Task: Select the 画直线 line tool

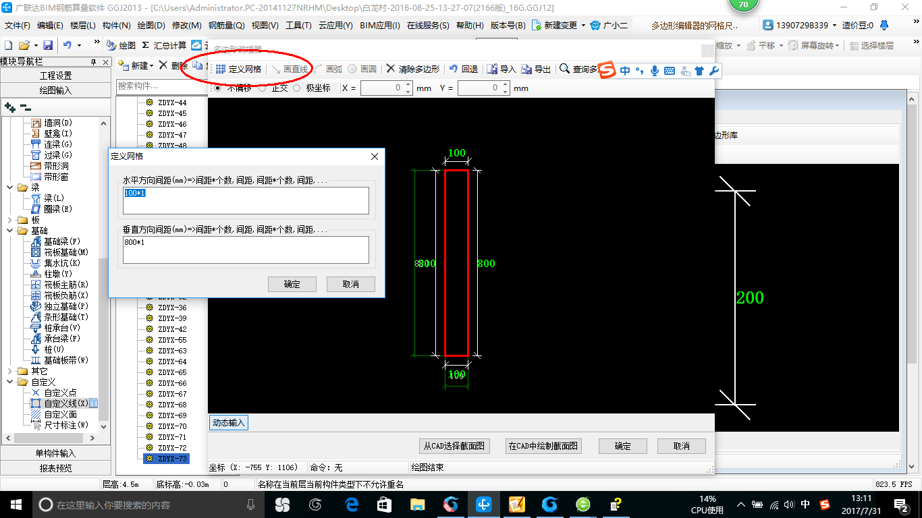Action: pyautogui.click(x=289, y=69)
